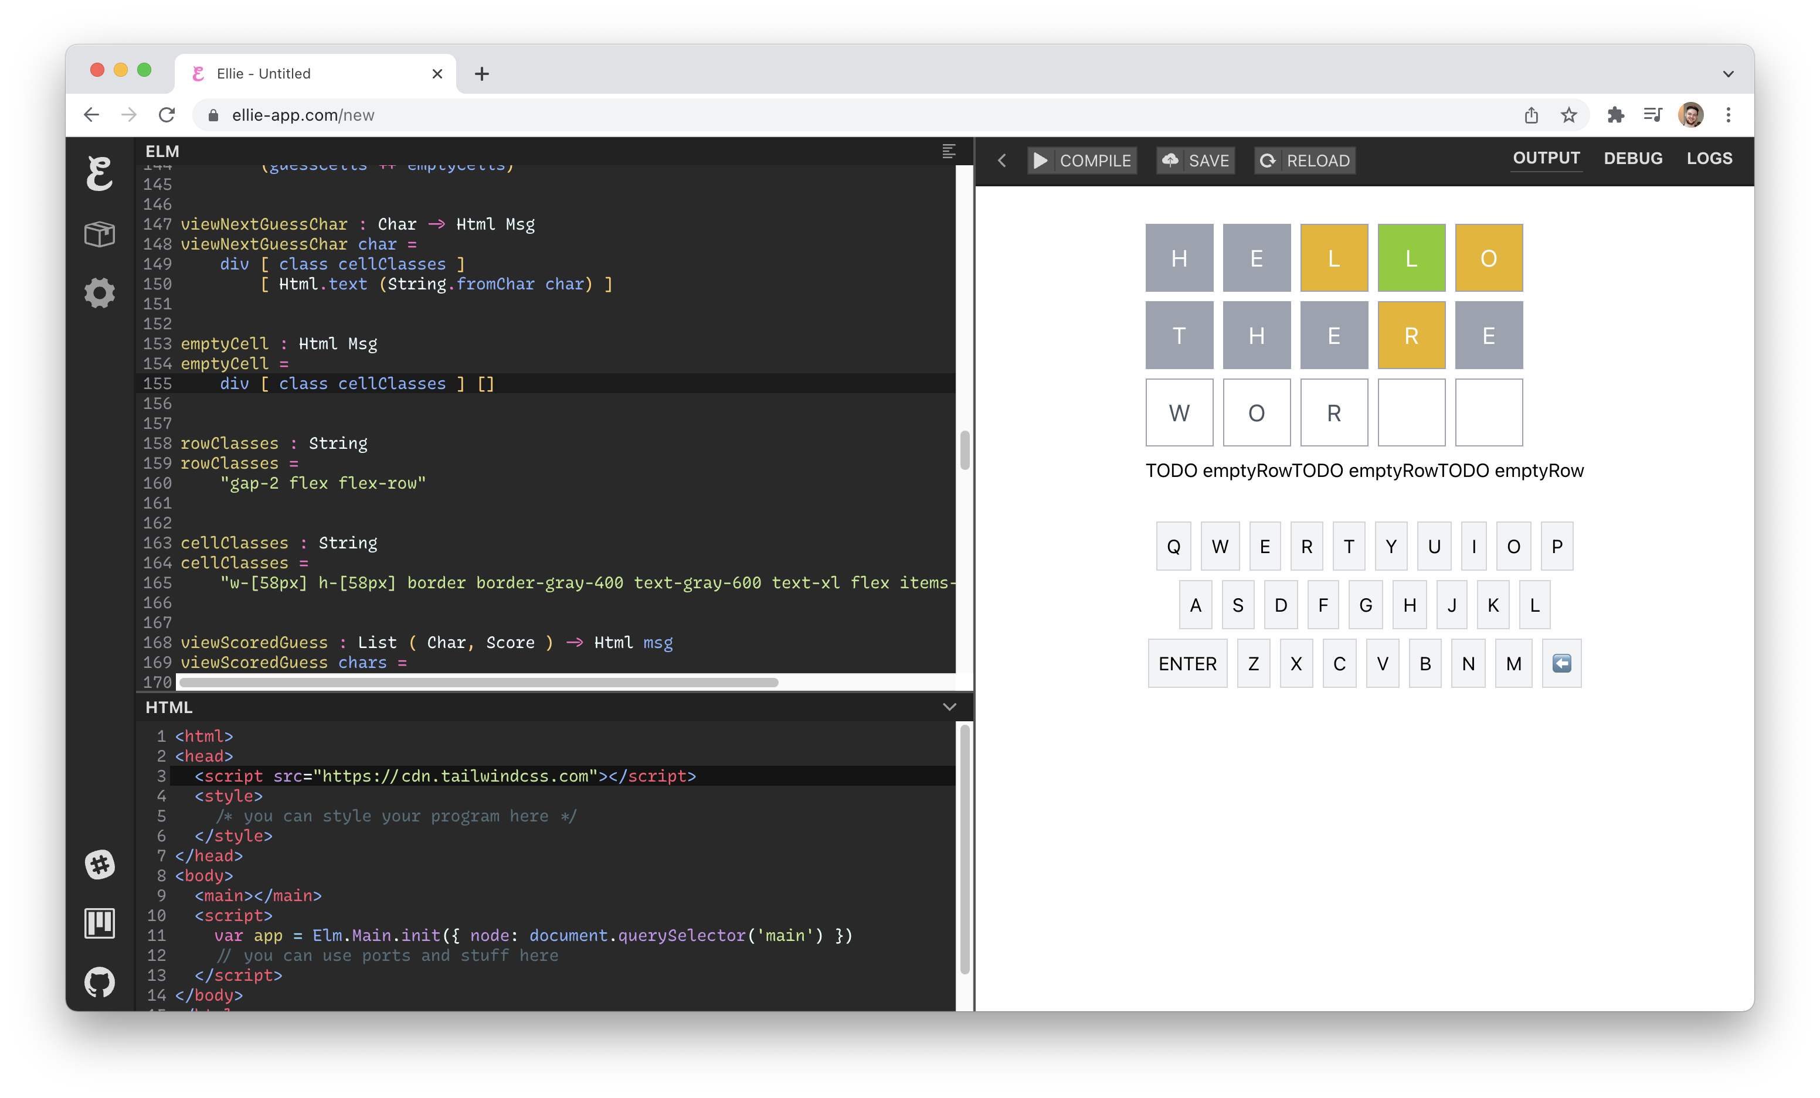The height and width of the screenshot is (1098, 1820).
Task: Collapse the output panel with the arrow
Action: click(x=1001, y=160)
